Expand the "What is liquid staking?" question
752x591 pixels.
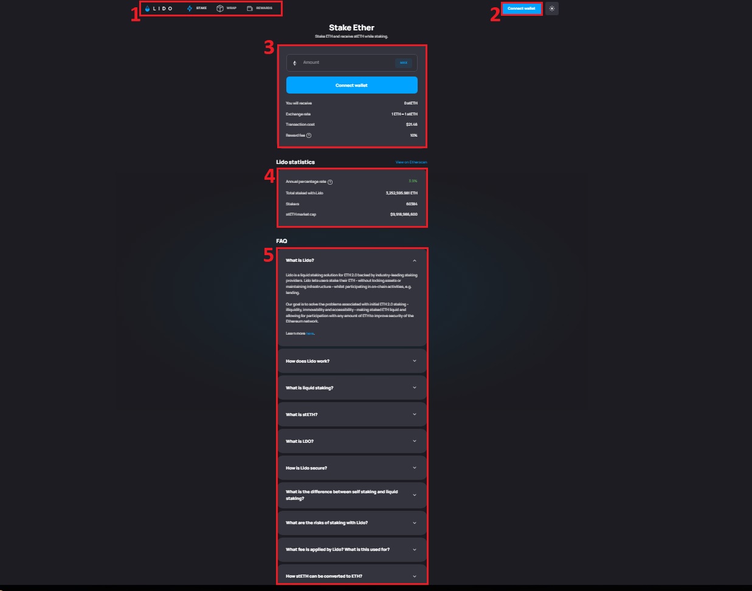(x=352, y=388)
